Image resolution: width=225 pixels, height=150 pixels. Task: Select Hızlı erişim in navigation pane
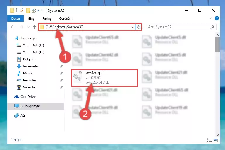coord(29,38)
